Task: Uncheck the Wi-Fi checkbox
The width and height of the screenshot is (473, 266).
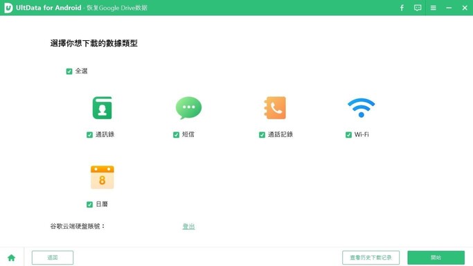Action: pos(348,135)
